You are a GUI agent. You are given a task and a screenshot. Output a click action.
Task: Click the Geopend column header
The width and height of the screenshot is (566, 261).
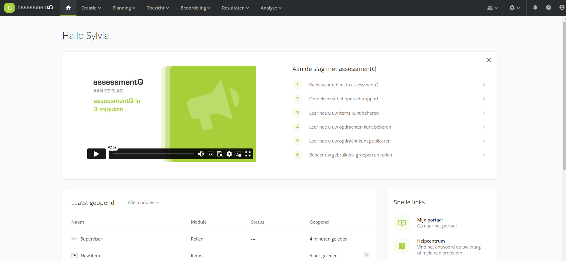(319, 222)
